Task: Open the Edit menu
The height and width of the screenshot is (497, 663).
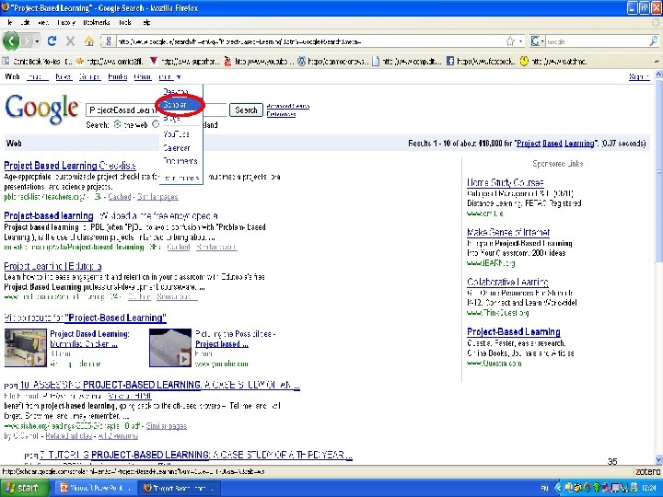Action: (25, 22)
